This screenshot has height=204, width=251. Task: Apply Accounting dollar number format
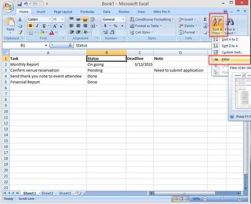(105, 26)
